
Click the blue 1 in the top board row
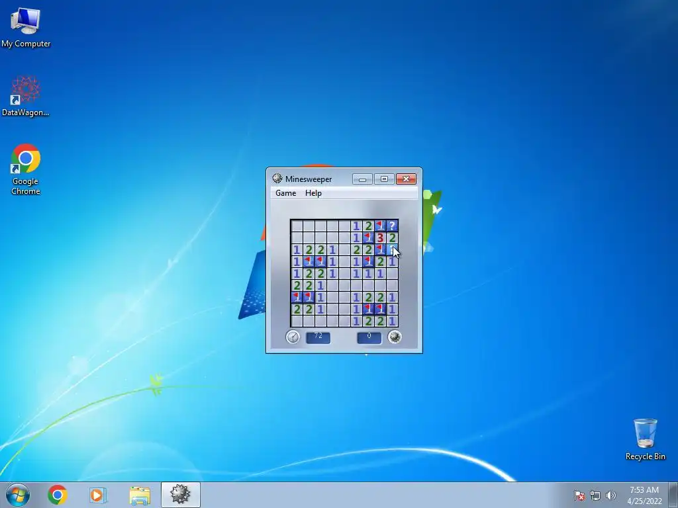(x=356, y=226)
